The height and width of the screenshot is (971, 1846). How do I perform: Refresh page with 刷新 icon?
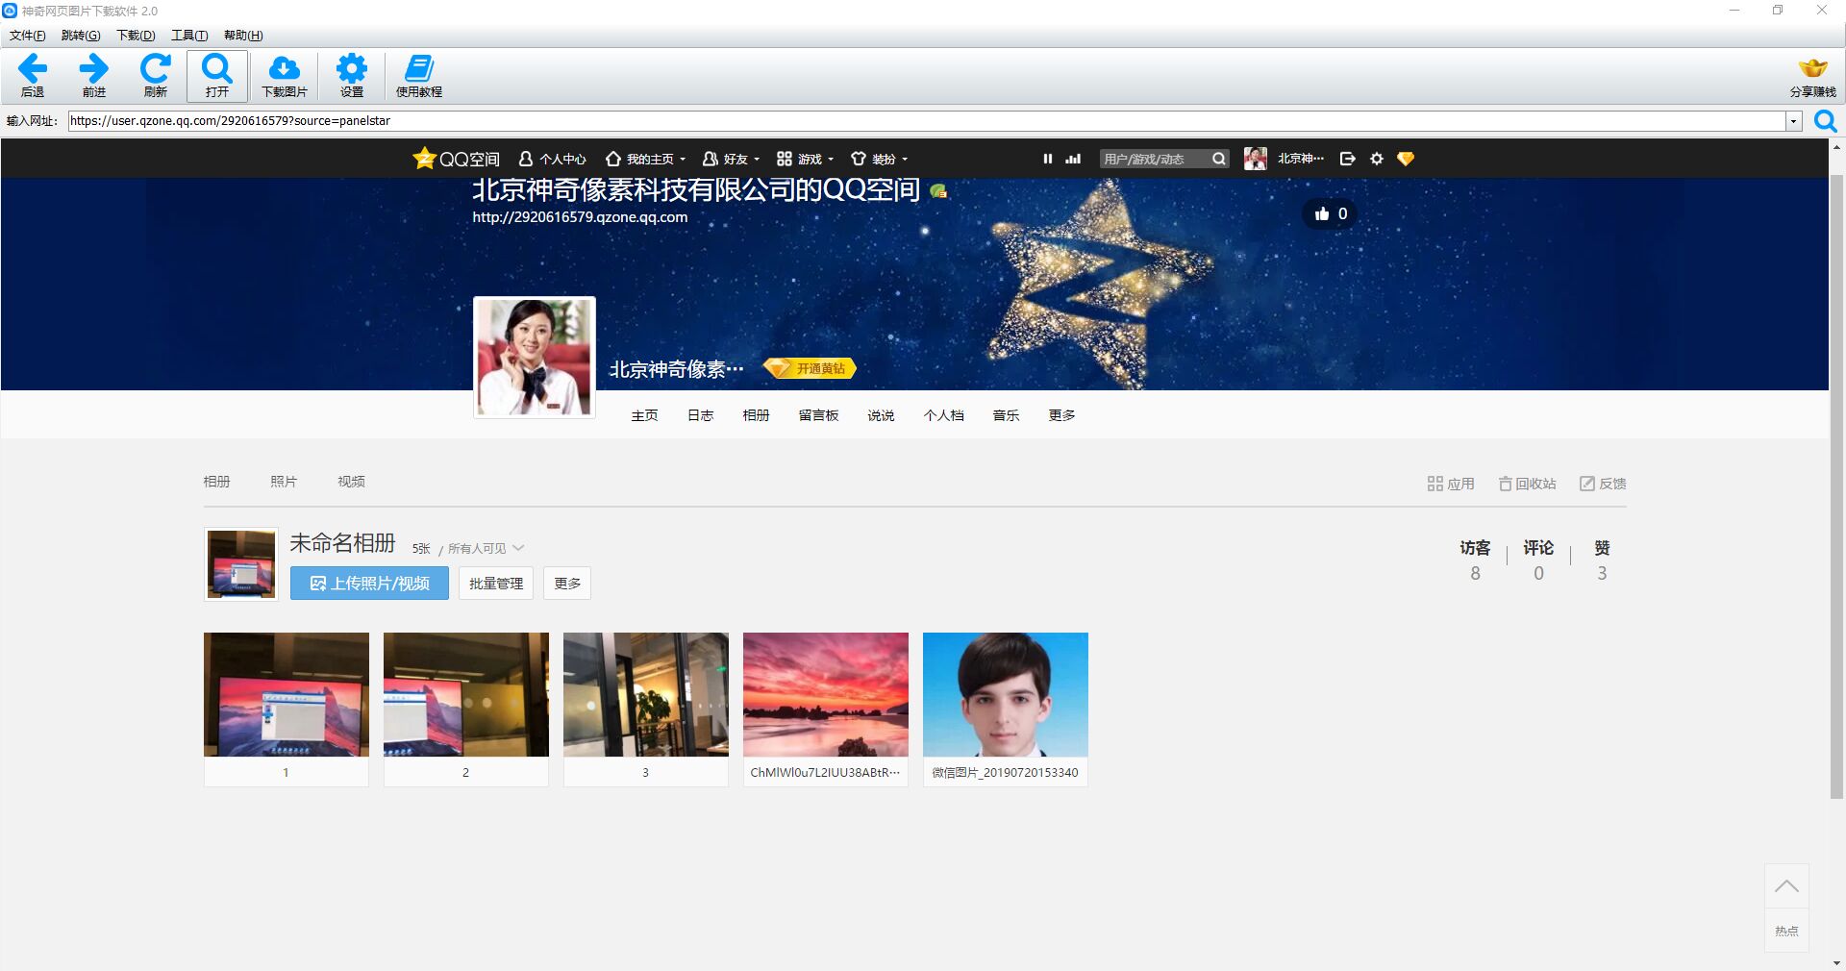coord(155,68)
